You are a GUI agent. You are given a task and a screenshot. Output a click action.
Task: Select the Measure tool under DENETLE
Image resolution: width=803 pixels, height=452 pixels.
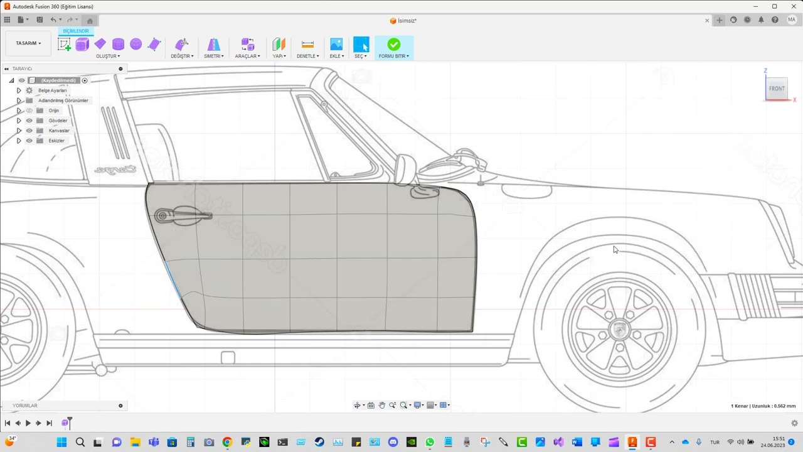(x=307, y=44)
